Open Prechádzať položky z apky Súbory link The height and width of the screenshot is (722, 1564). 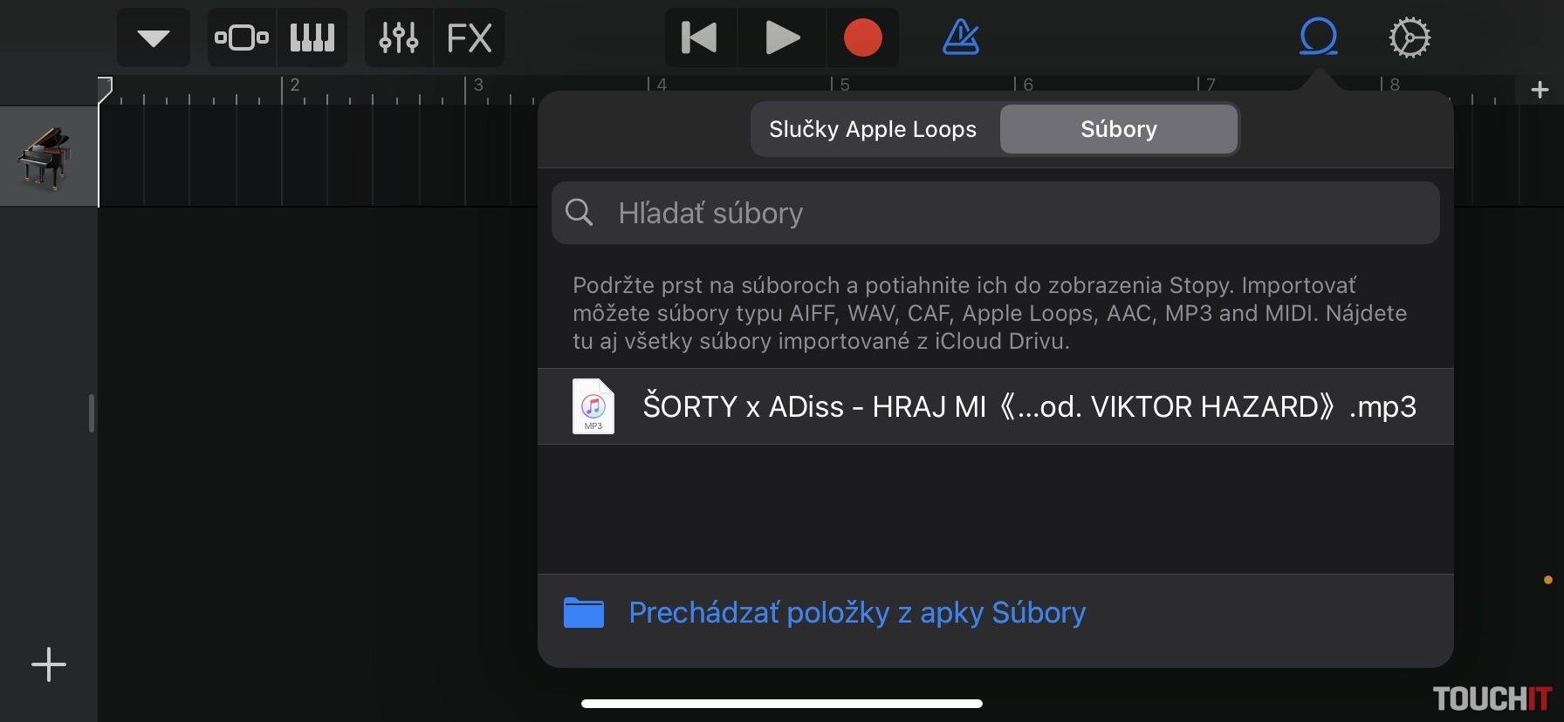[x=856, y=613]
